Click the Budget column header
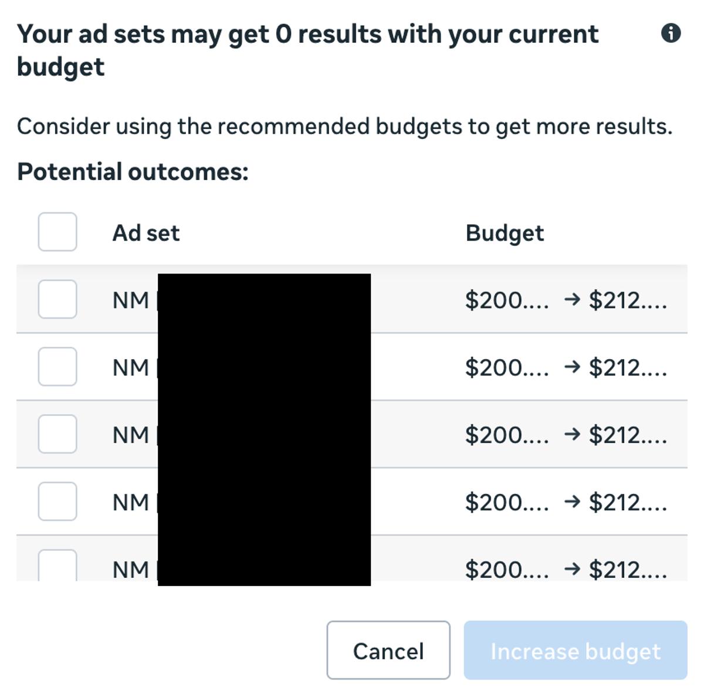The image size is (704, 697). [505, 233]
